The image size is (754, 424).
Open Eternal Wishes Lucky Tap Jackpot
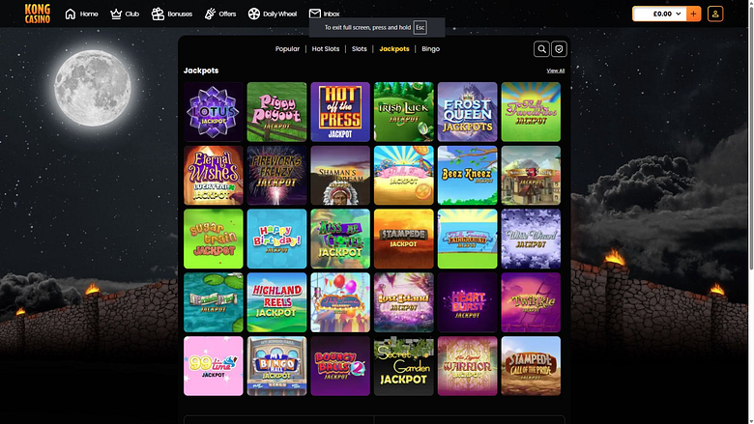tap(214, 175)
